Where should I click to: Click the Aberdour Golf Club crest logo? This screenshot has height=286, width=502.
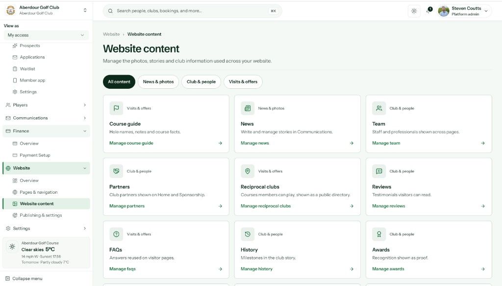pos(11,10)
